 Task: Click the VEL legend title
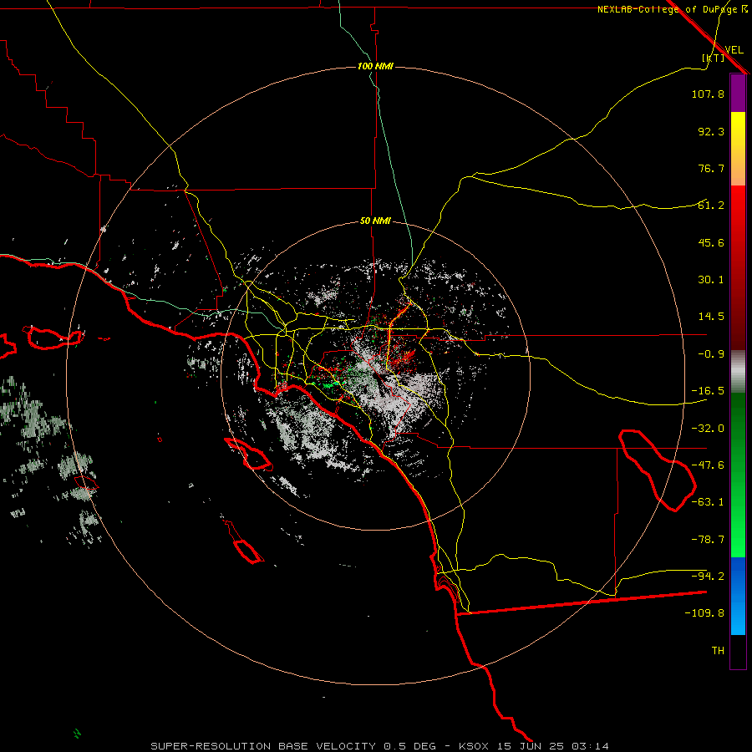point(734,50)
